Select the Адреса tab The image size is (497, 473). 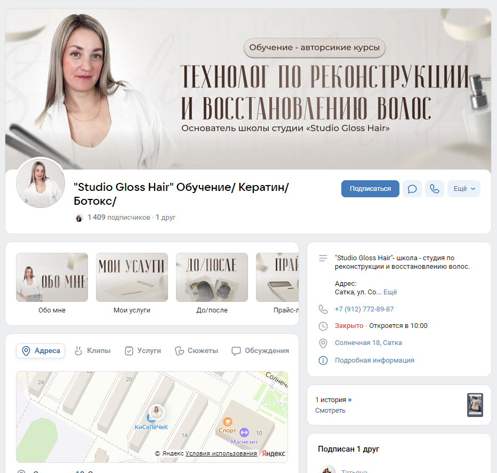coord(41,351)
